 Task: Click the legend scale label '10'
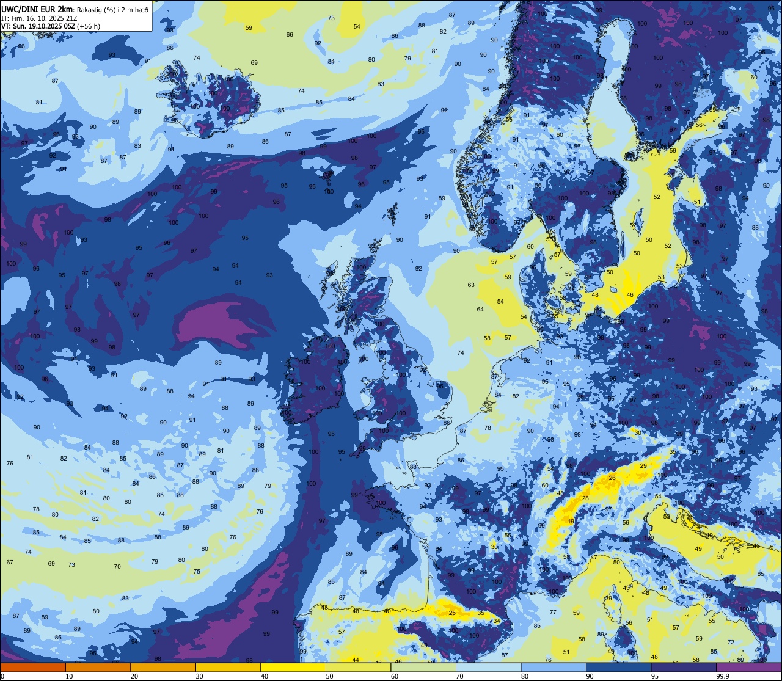click(69, 676)
